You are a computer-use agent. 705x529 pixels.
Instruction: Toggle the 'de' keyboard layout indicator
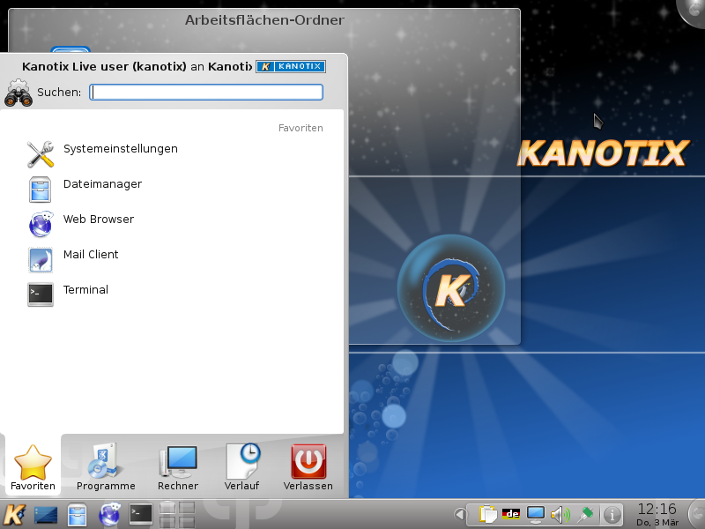click(511, 514)
